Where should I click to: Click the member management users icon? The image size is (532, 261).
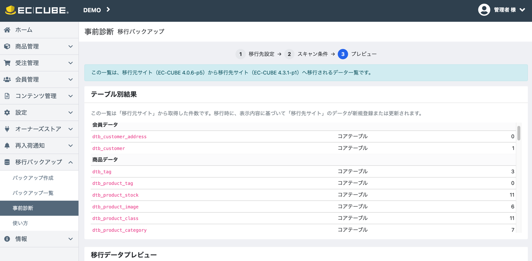[7, 79]
